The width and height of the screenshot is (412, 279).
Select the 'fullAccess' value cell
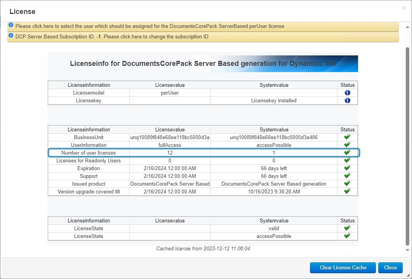click(x=170, y=145)
